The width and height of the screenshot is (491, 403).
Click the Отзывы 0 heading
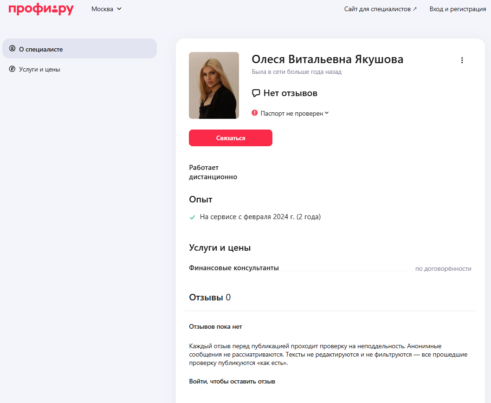(x=210, y=297)
